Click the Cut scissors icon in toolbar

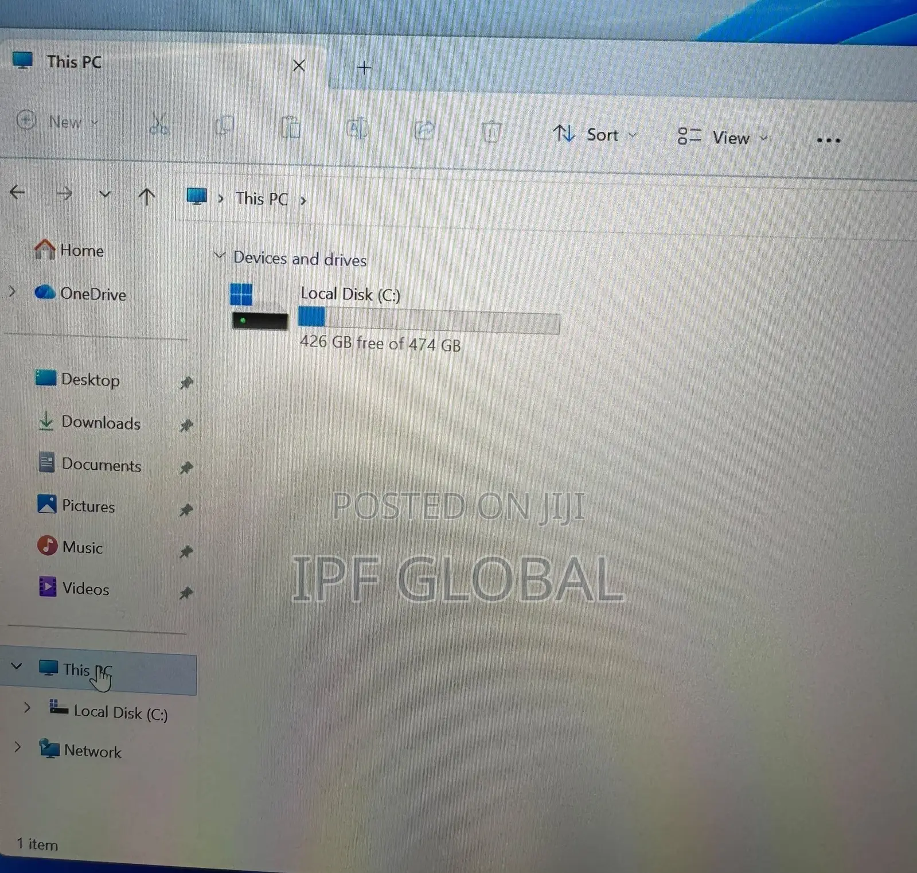click(x=158, y=124)
